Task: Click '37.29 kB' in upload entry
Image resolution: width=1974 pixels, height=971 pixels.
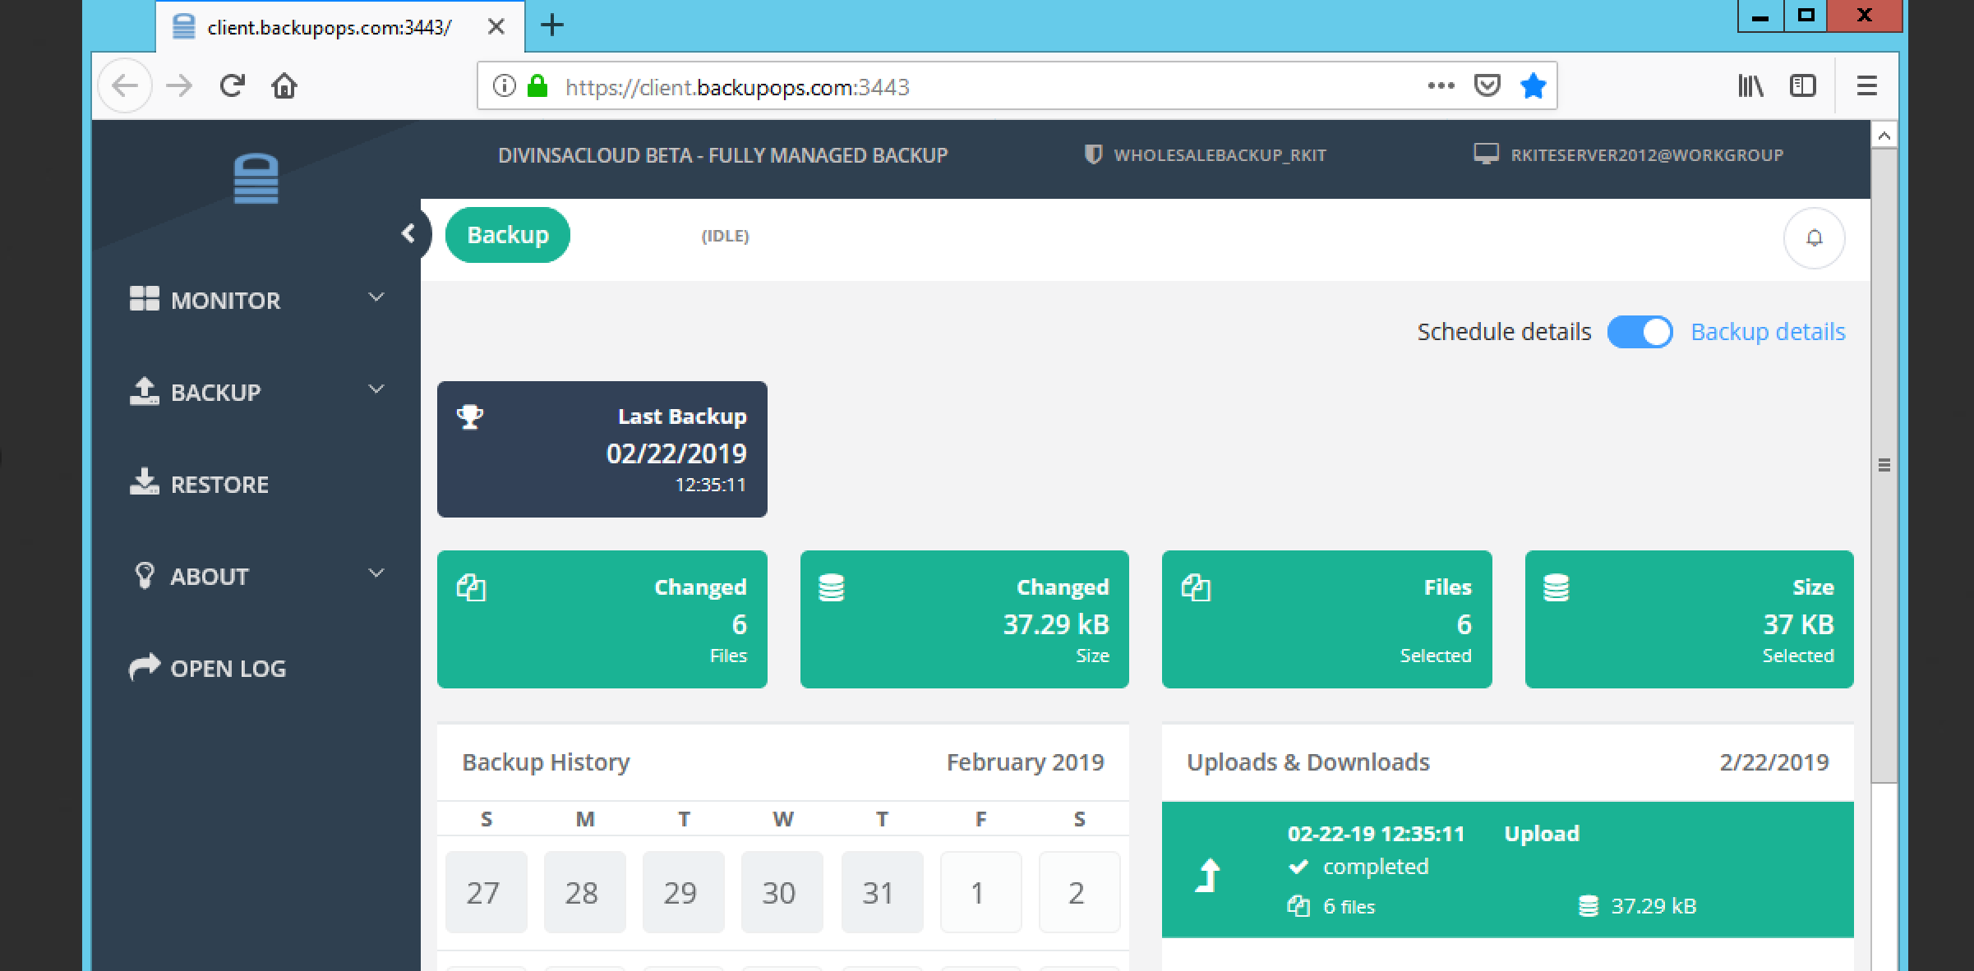Action: click(x=1653, y=906)
